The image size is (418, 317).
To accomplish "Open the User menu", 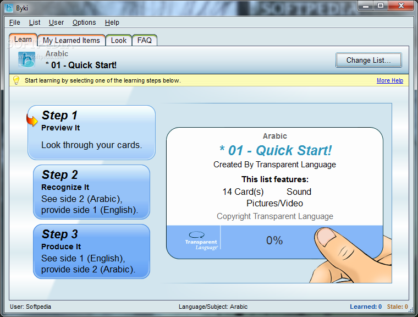I will click(56, 23).
